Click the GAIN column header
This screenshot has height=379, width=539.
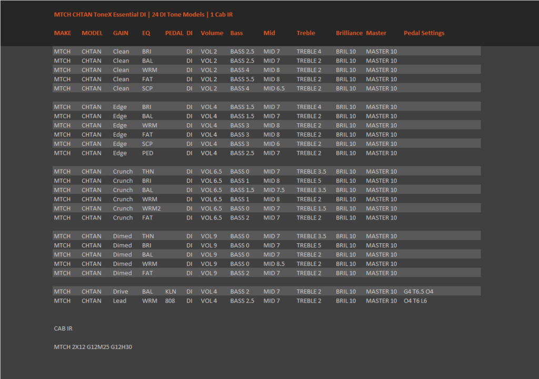click(x=121, y=33)
